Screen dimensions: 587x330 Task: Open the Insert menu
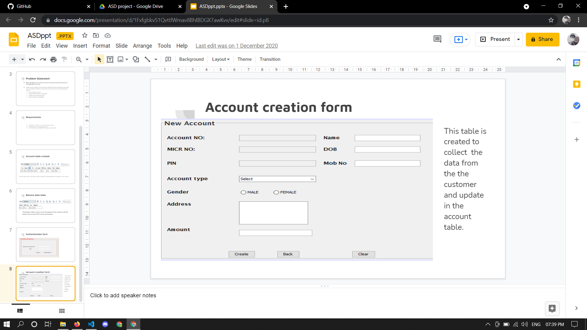[x=80, y=46]
